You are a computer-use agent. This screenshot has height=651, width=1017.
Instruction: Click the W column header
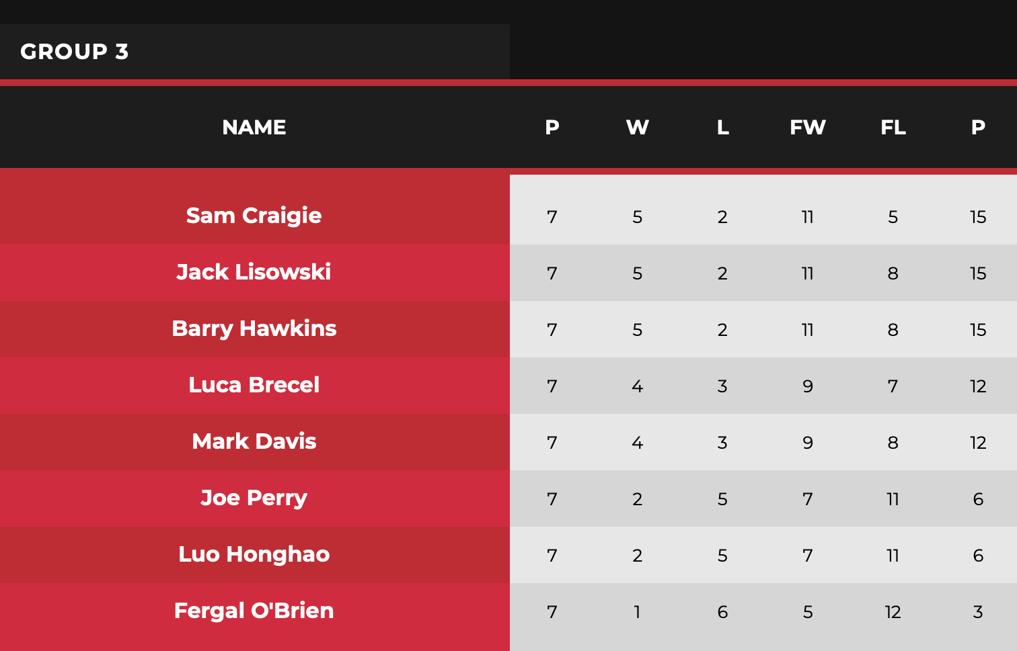point(637,127)
